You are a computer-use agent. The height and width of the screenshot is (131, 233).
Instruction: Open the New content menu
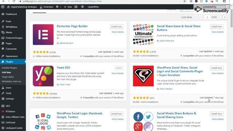[x=68, y=7]
